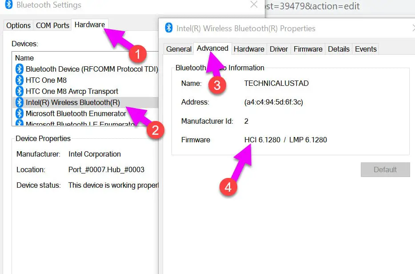Click the browser address bar text behind dialogs
The width and height of the screenshot is (415, 274).
(312, 6)
